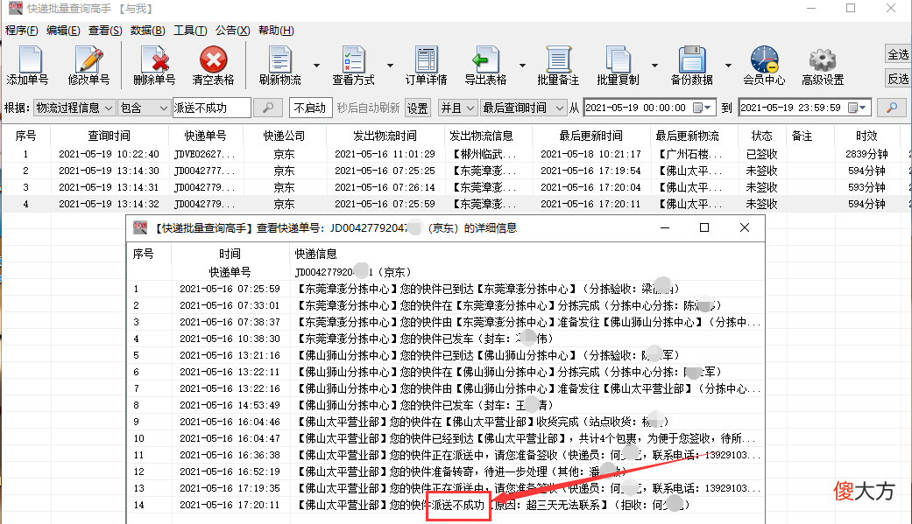This screenshot has height=524, width=912.
Task: Expand the 备份数据 dropdown arrow
Action: 728,65
